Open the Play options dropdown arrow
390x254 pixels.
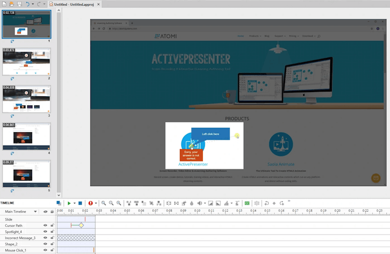(74, 203)
